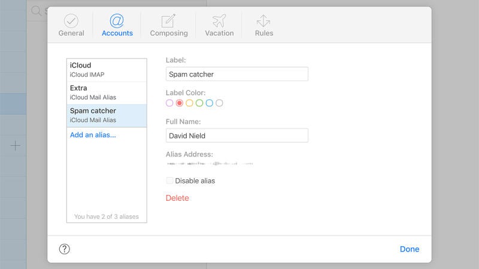The image size is (479, 269).
Task: Click the help question mark icon
Action: pos(65,249)
